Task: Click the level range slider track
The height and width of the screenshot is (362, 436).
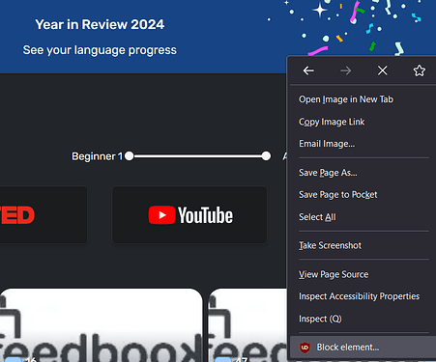Action: point(197,156)
